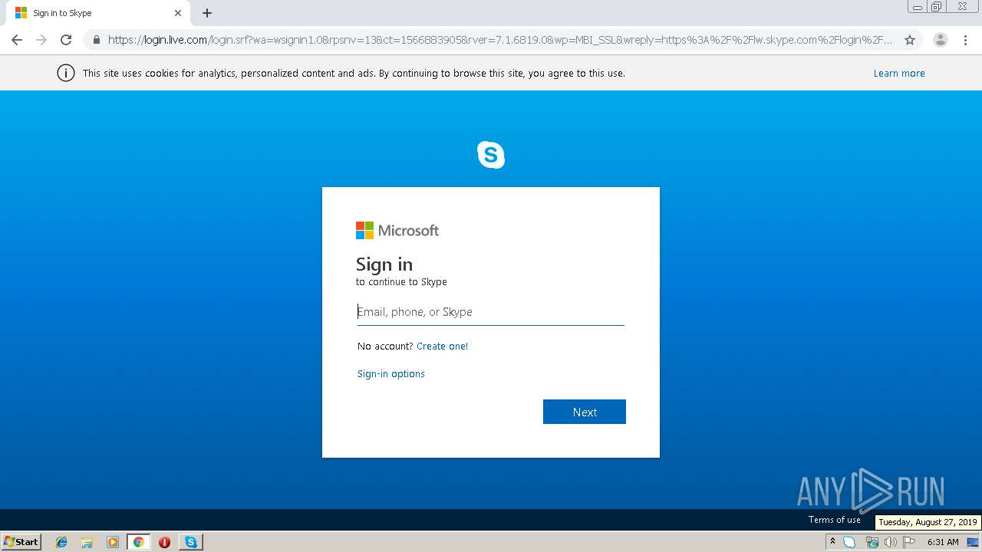
Task: Restore down the Chrome window
Action: [937, 7]
